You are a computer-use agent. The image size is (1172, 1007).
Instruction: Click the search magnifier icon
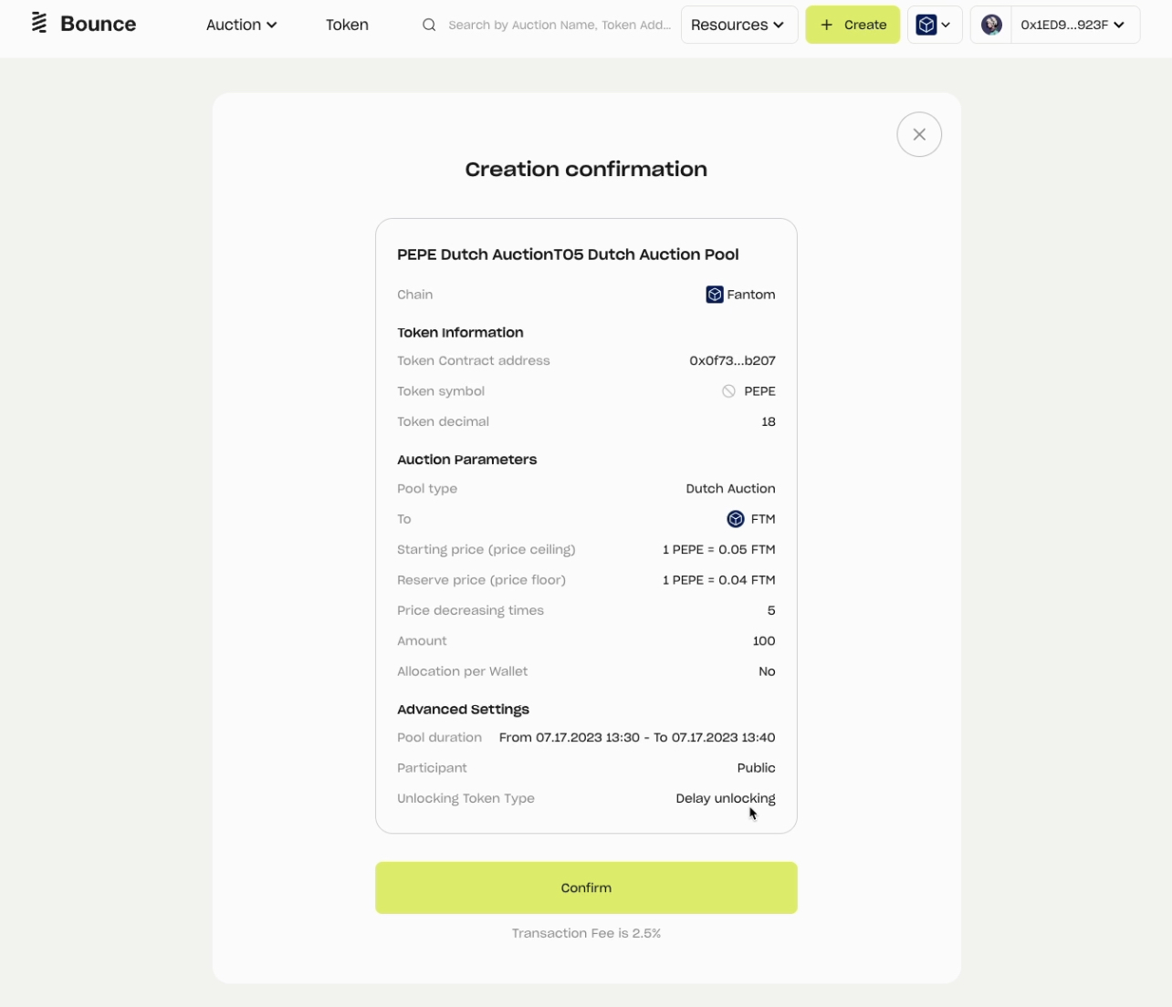coord(429,25)
